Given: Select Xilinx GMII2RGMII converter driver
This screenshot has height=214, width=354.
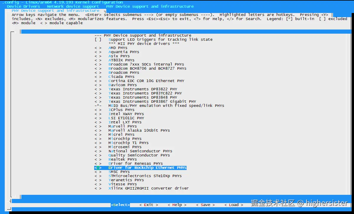Looking at the screenshot, I should pyautogui.click(x=141, y=189).
